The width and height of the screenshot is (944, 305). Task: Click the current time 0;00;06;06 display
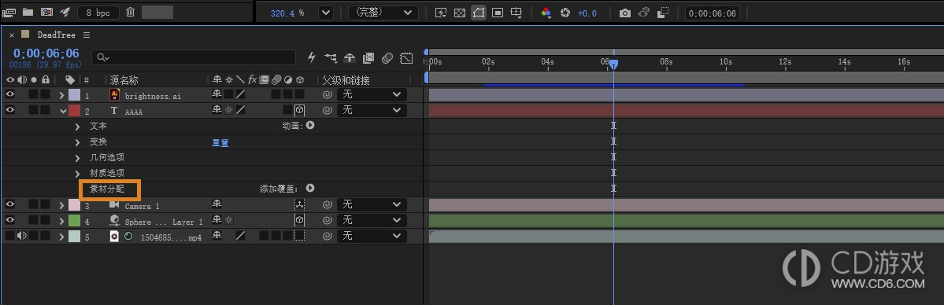coord(46,53)
